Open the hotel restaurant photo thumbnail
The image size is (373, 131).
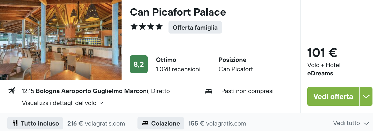pos(61,40)
